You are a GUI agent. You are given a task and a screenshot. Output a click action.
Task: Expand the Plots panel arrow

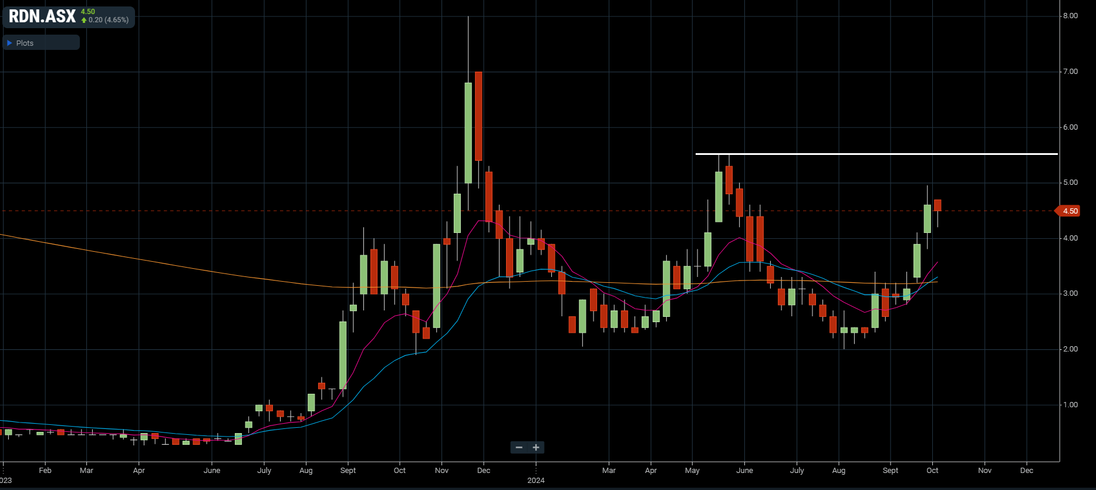tap(9, 43)
